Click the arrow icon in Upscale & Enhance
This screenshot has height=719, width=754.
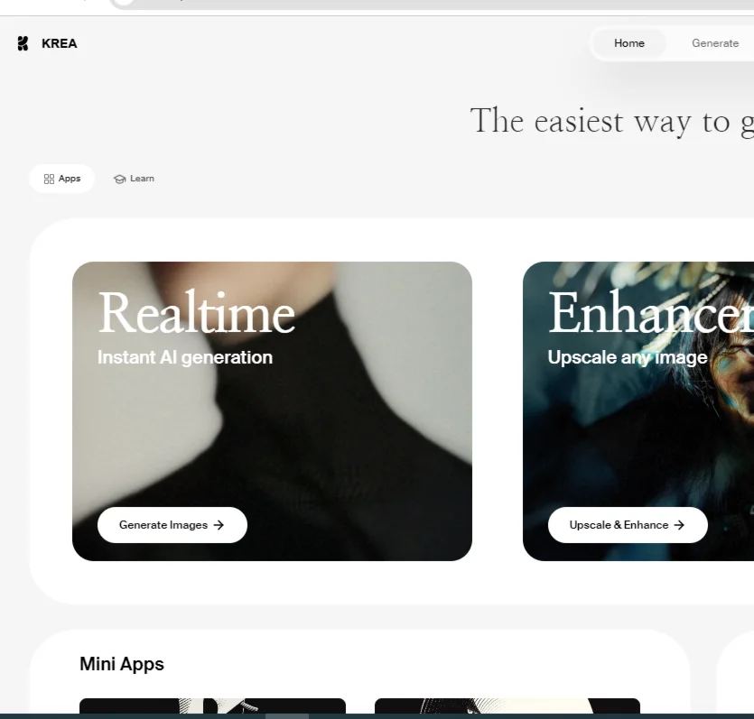679,525
